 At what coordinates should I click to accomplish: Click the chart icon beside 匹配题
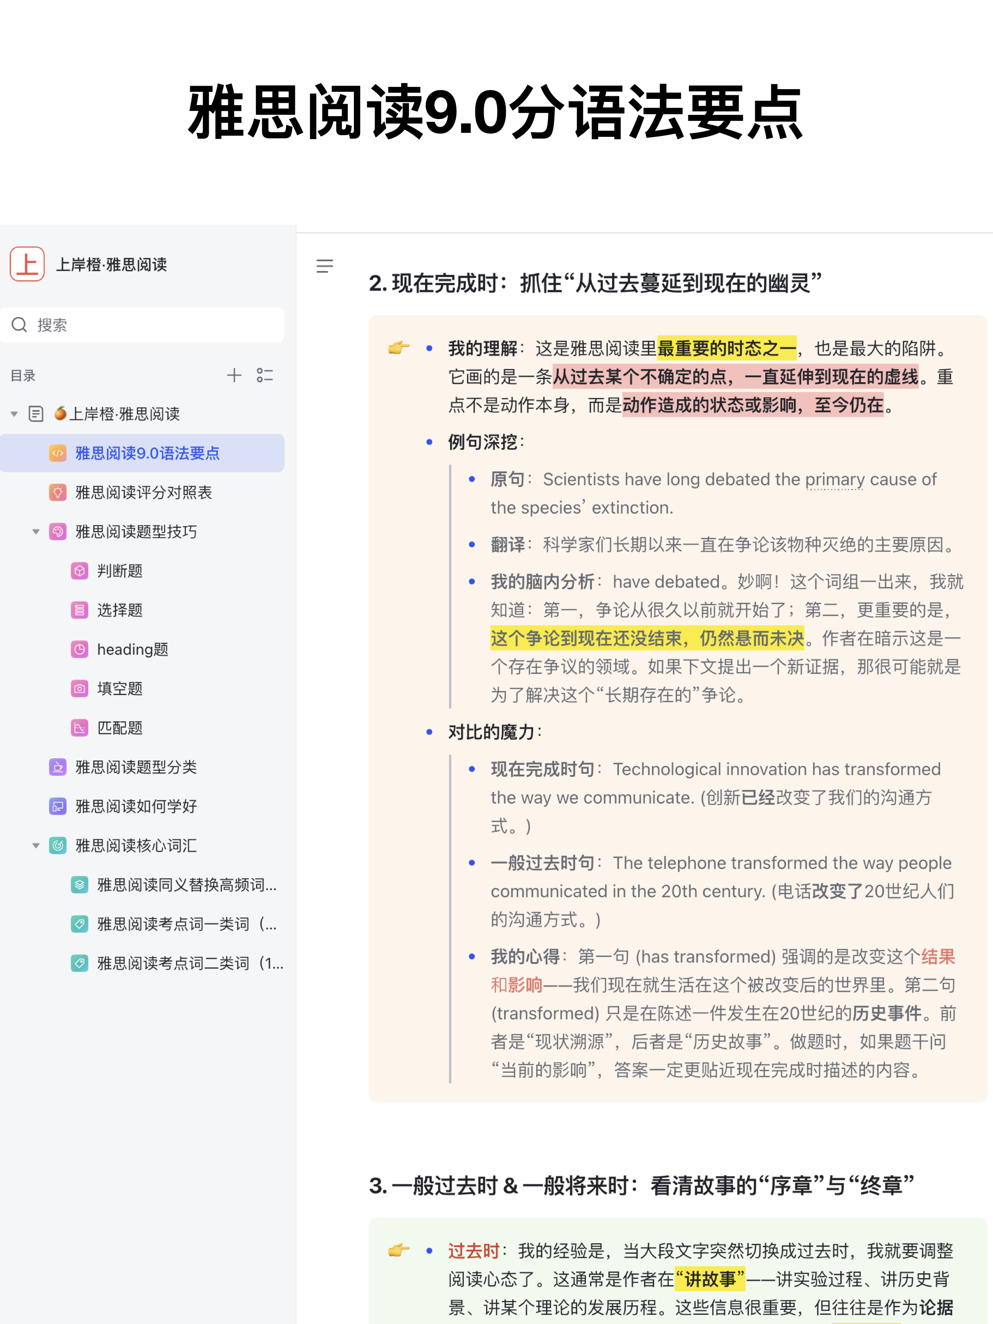pos(79,728)
